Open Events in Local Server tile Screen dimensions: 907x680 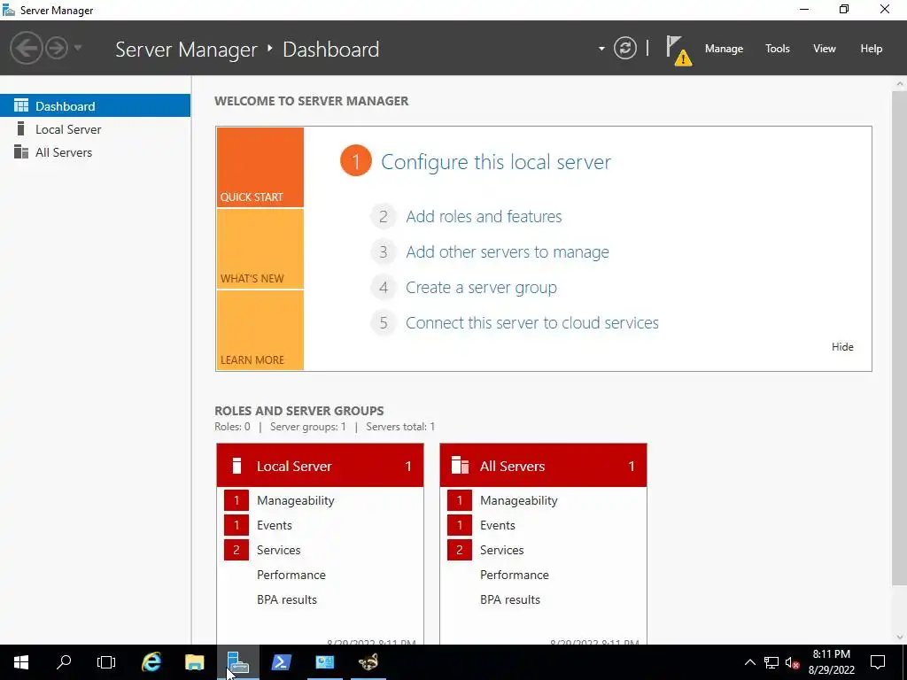coord(275,525)
